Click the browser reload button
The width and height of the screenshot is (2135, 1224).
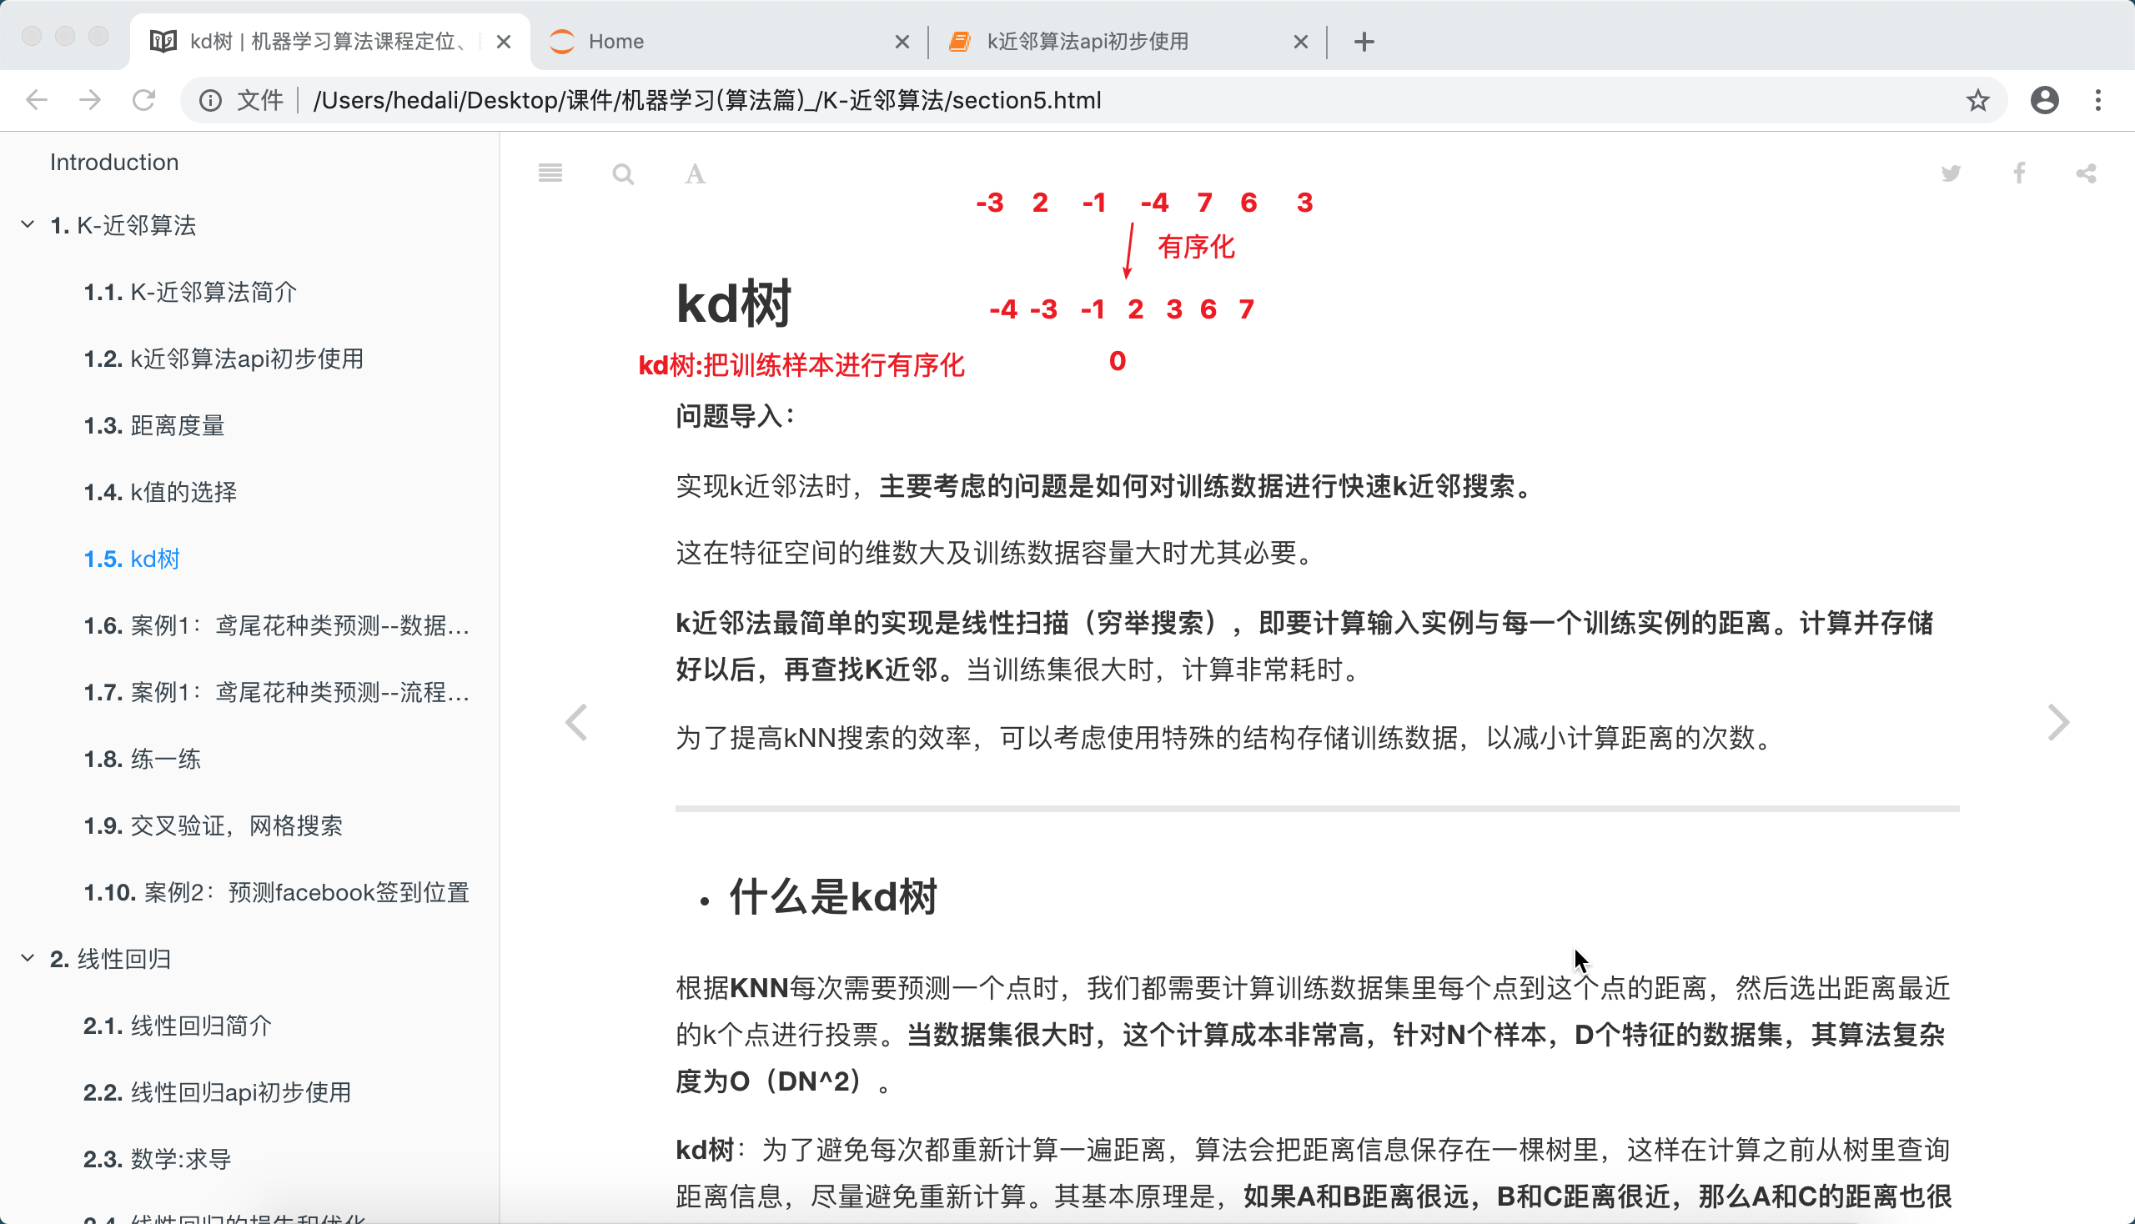tap(143, 101)
